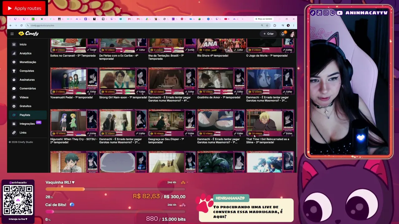
Task: Click the Integrações grid icon
Action: point(14,124)
